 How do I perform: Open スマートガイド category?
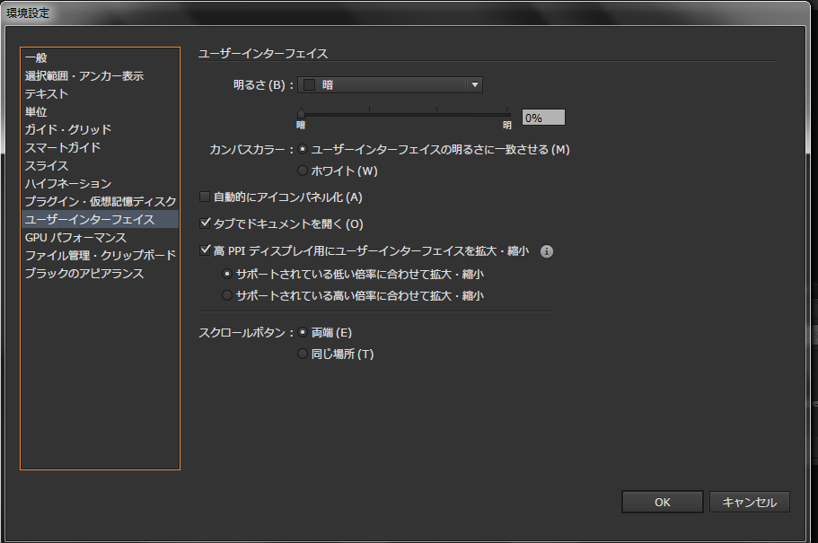(101, 147)
